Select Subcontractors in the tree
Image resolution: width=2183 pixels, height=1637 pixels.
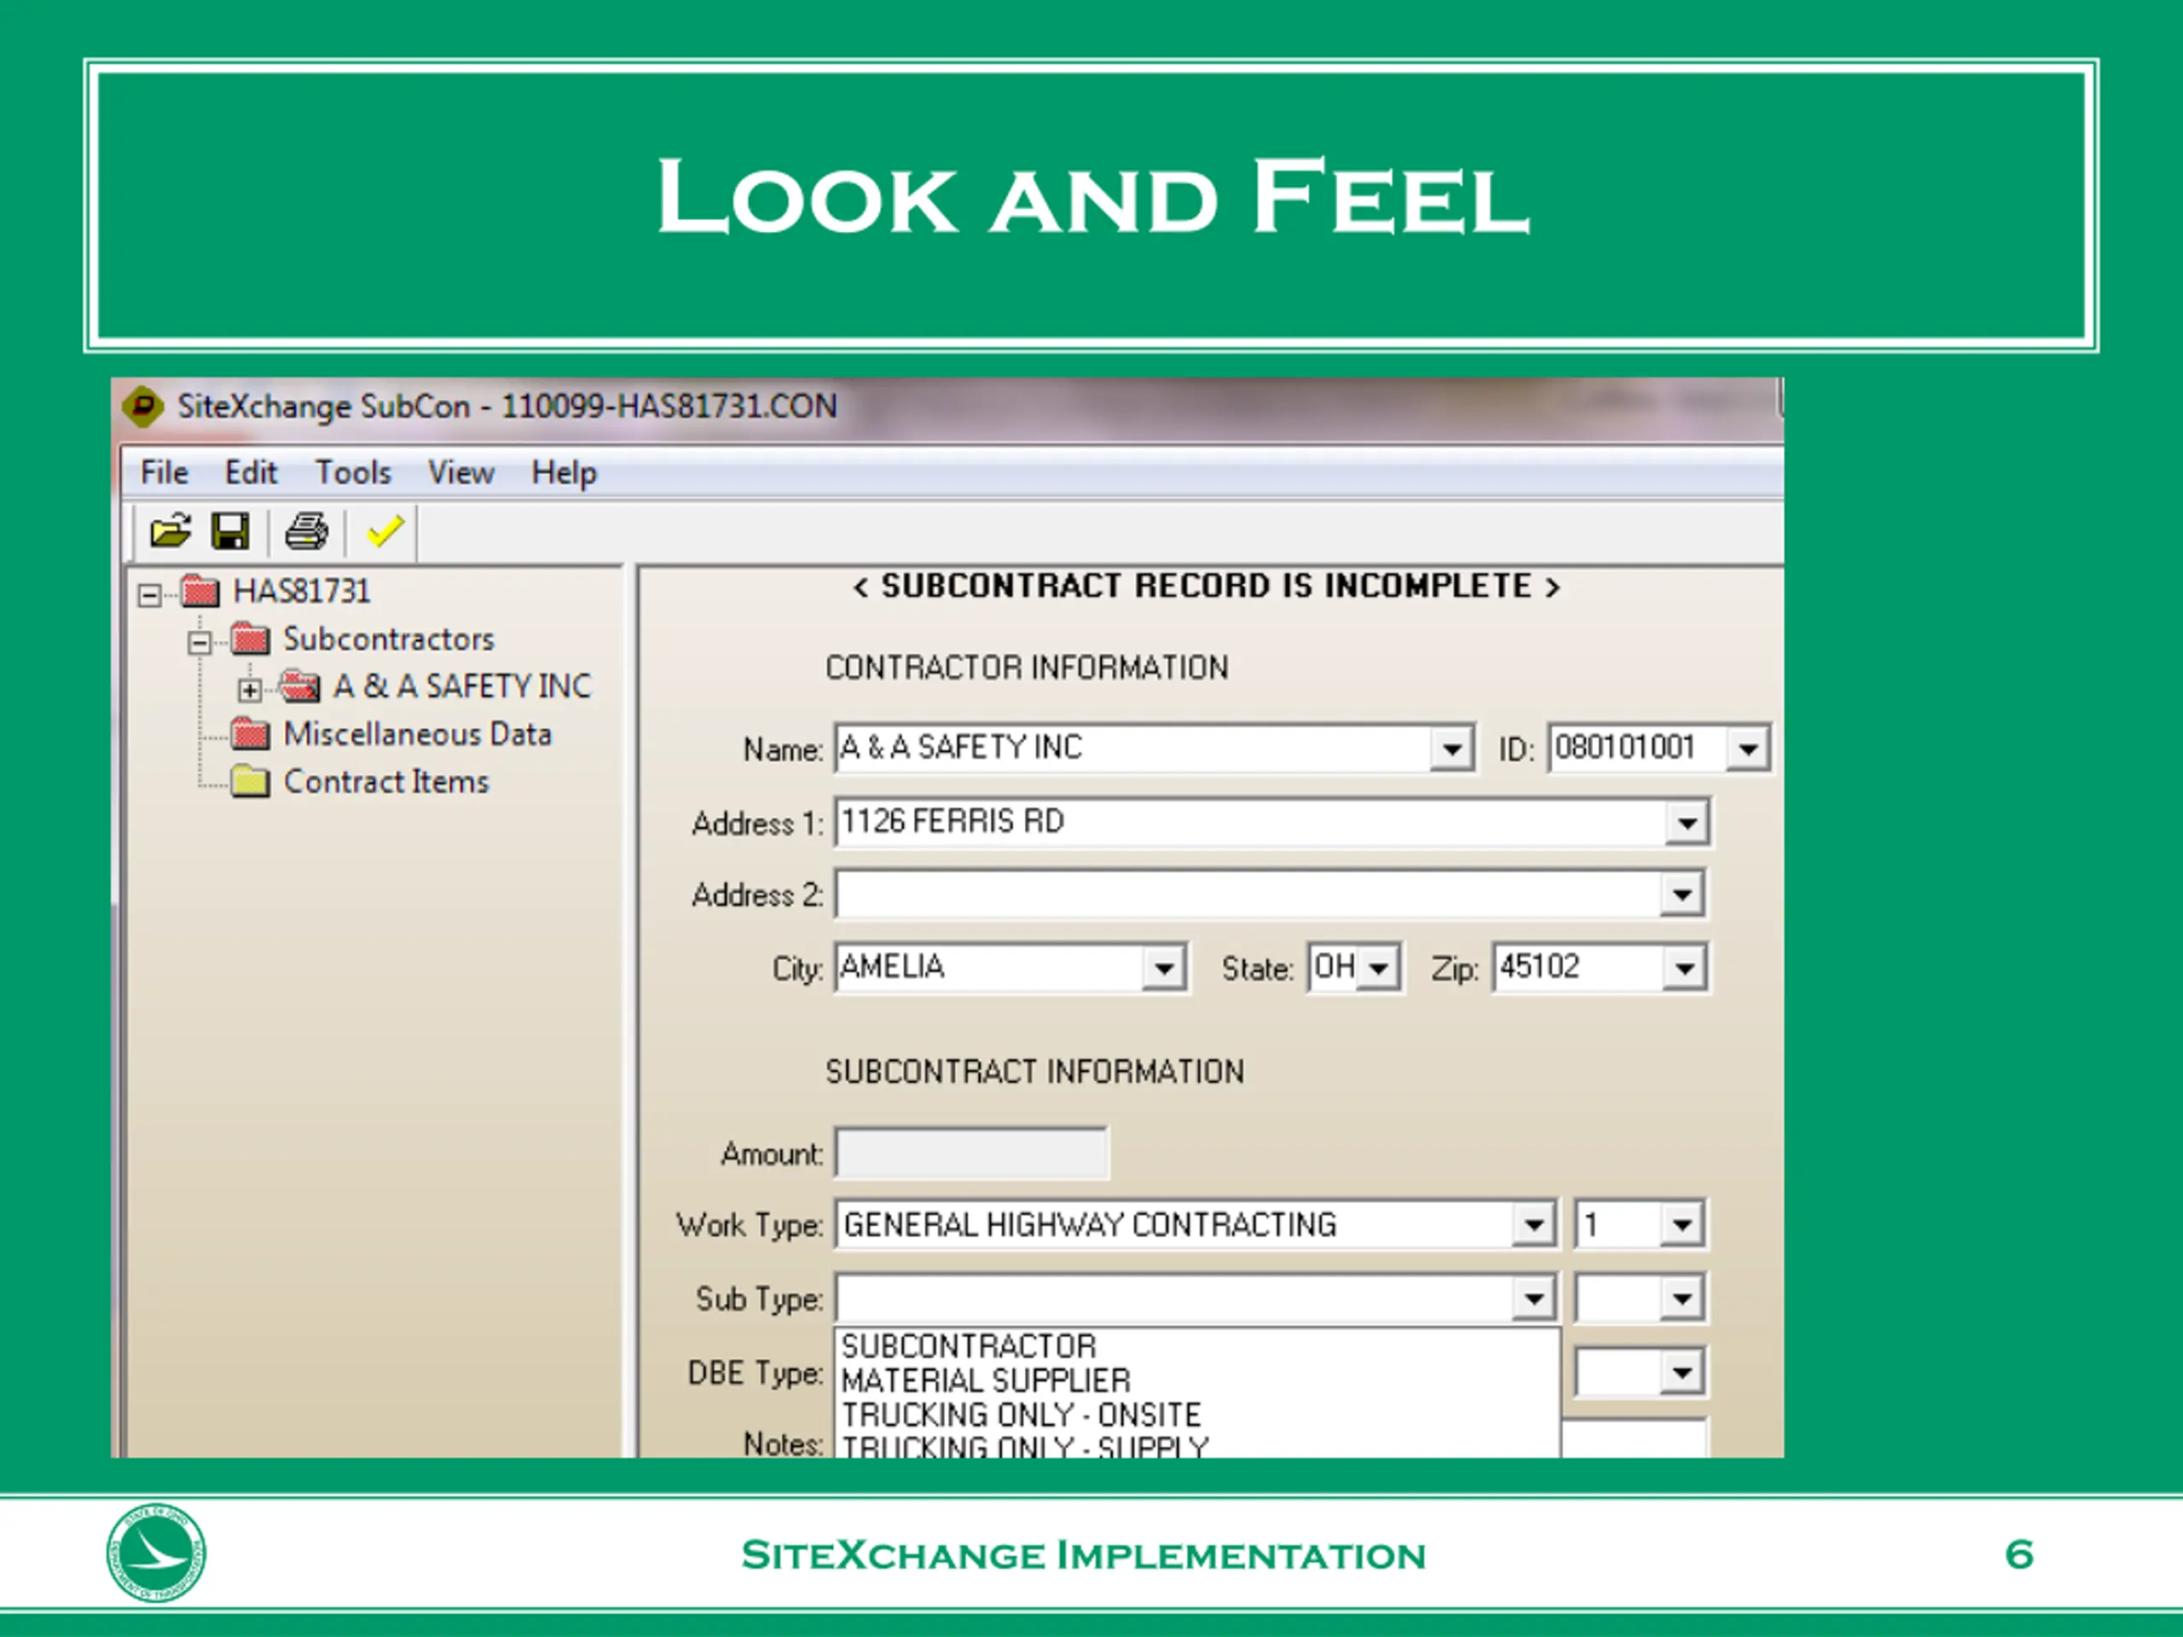[389, 639]
